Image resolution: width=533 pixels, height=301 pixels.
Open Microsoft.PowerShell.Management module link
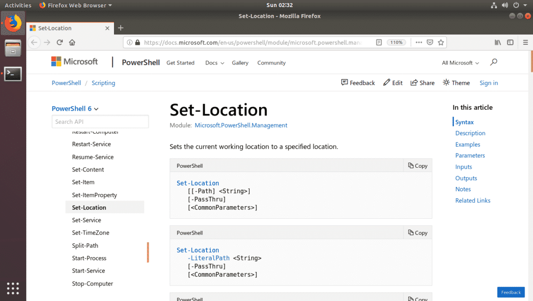pyautogui.click(x=241, y=125)
